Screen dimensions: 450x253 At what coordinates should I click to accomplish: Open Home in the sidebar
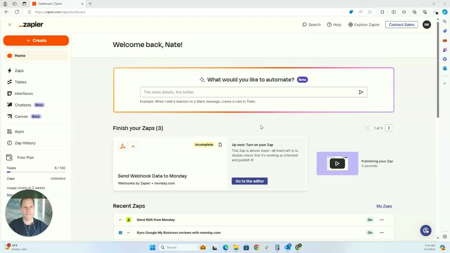click(x=36, y=56)
